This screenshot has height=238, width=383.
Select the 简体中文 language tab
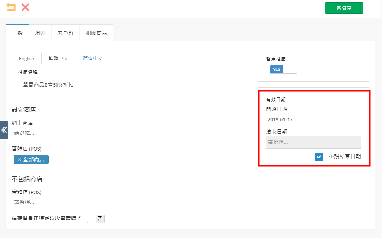(x=93, y=59)
